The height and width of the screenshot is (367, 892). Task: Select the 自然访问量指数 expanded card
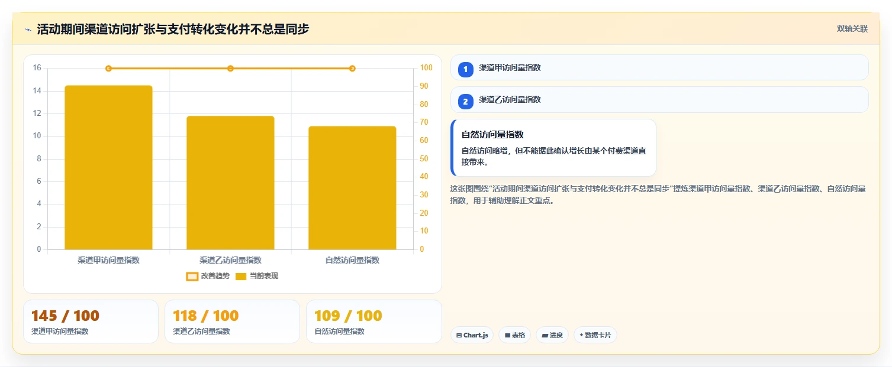553,148
